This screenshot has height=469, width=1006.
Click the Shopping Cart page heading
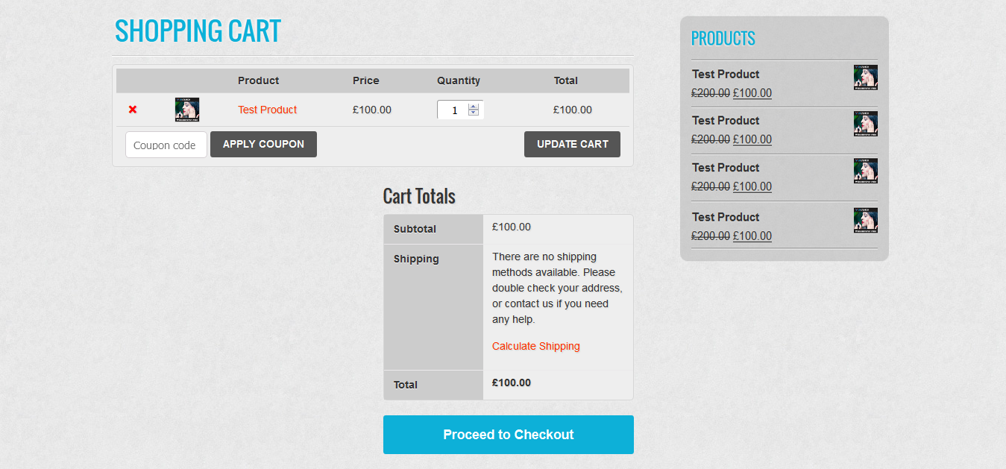coord(198,31)
